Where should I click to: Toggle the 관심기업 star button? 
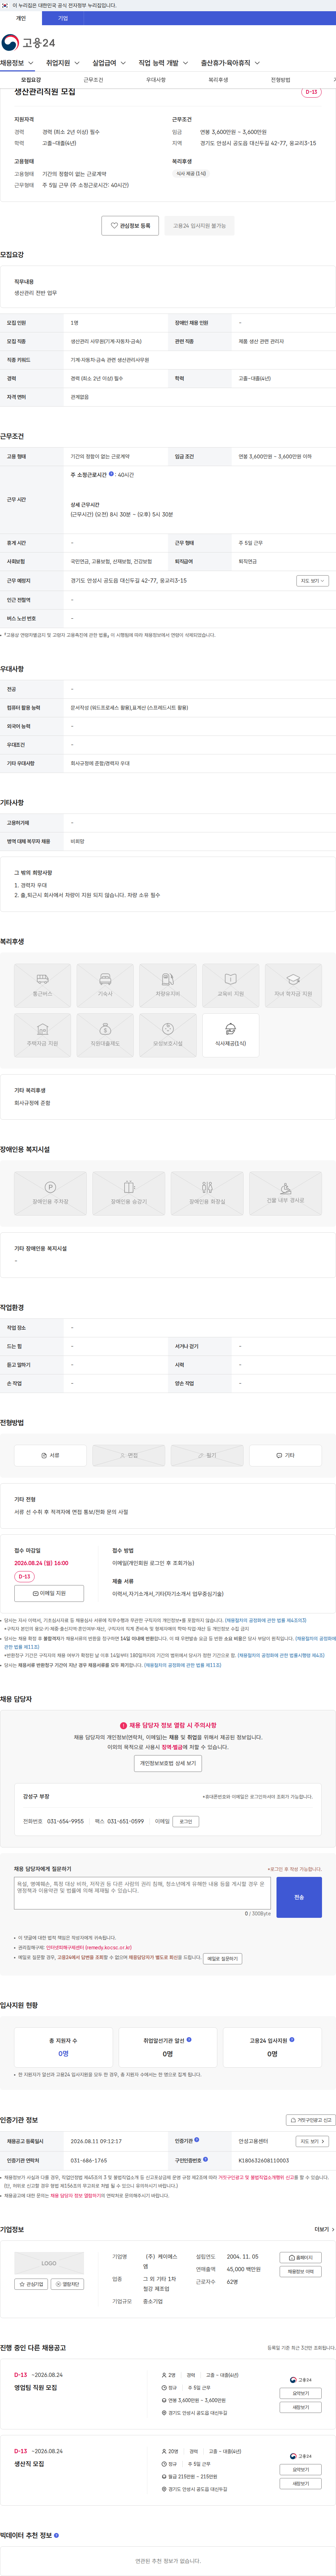click(31, 2284)
